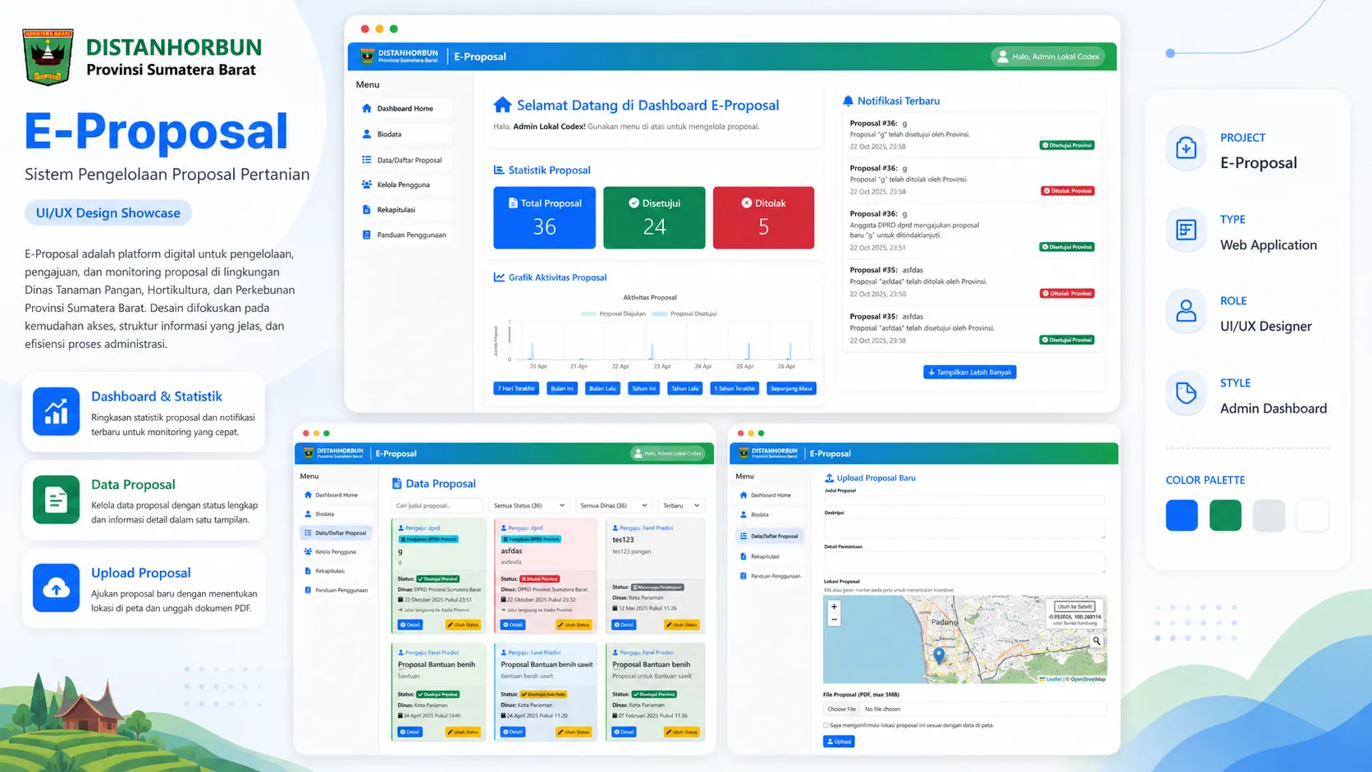Open Kelola Pengguna in the Dashboard window menu

[x=405, y=185]
